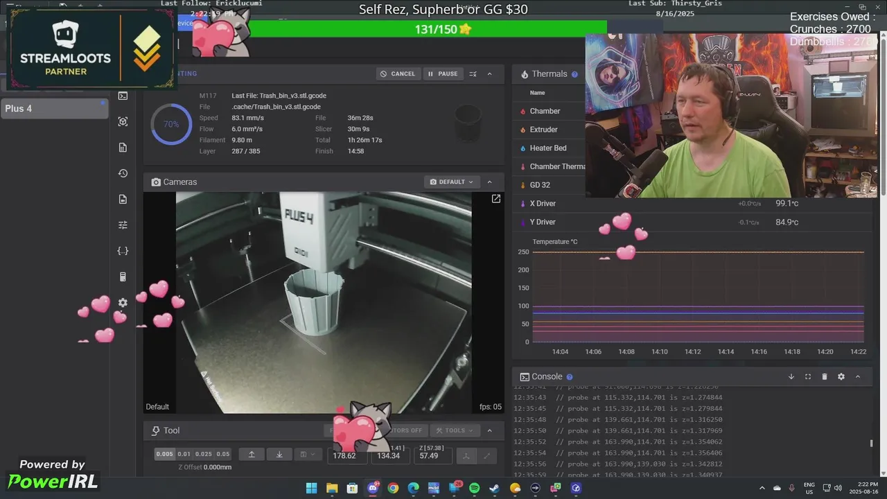Image resolution: width=887 pixels, height=499 pixels.
Task: Open the Settings gear in sidebar
Action: (123, 303)
